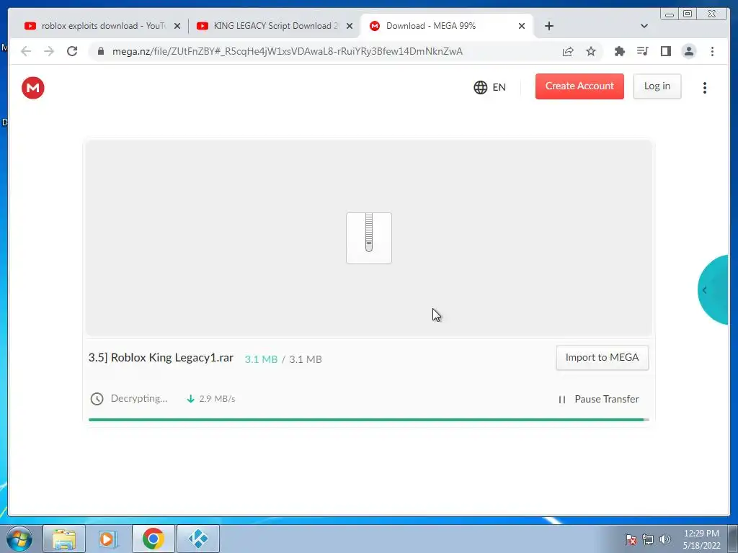The image size is (738, 553).
Task: Click volume speaker tray icon
Action: click(x=665, y=539)
